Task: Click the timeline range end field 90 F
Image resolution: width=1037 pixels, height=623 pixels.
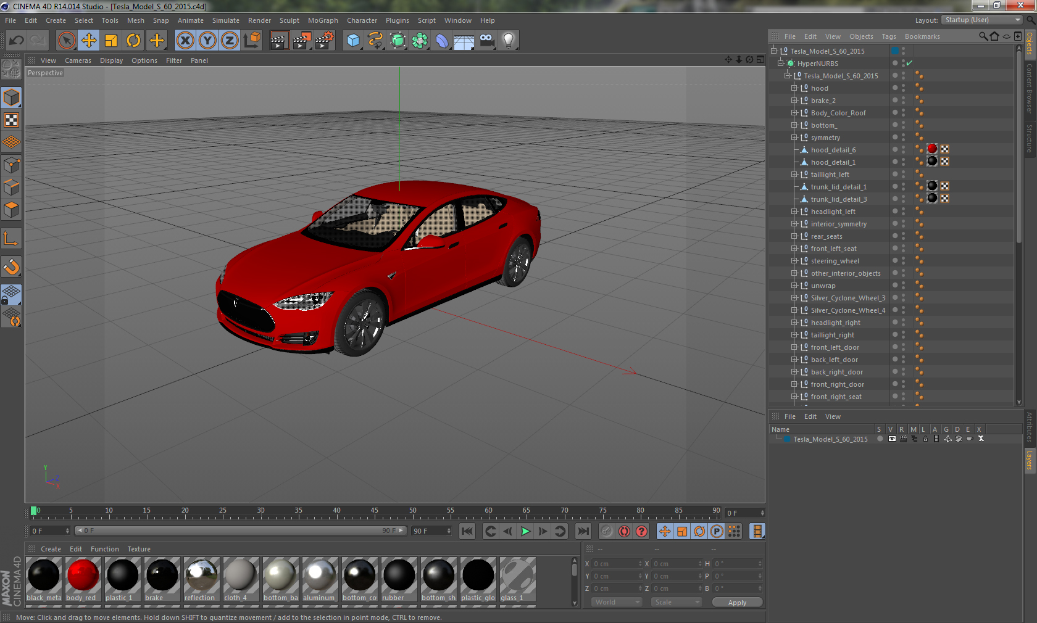Action: (431, 531)
